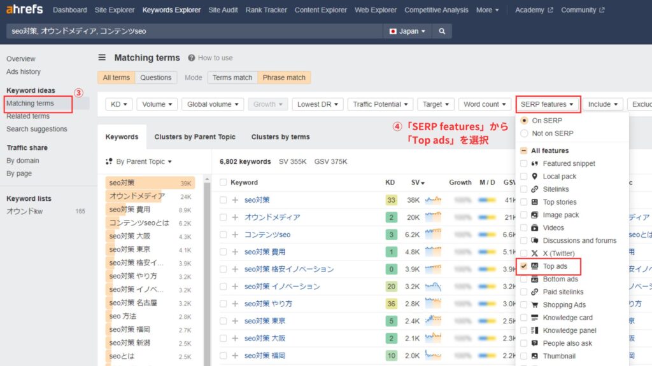Click the People also ask icon
Screen dimensions: 652x366
point(535,344)
